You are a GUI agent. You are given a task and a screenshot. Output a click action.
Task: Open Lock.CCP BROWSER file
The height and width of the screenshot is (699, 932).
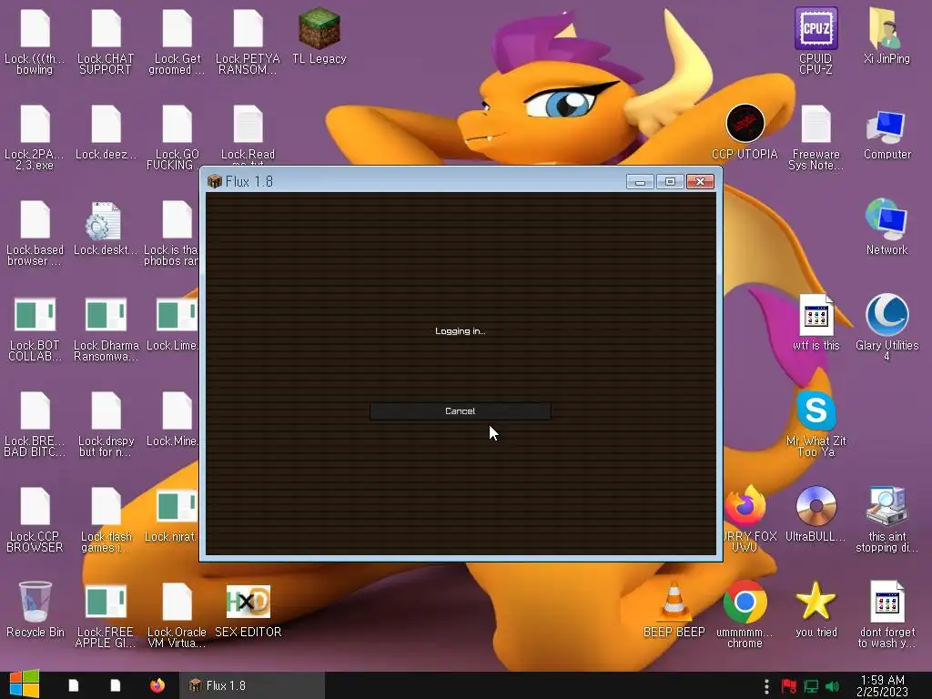click(x=35, y=520)
